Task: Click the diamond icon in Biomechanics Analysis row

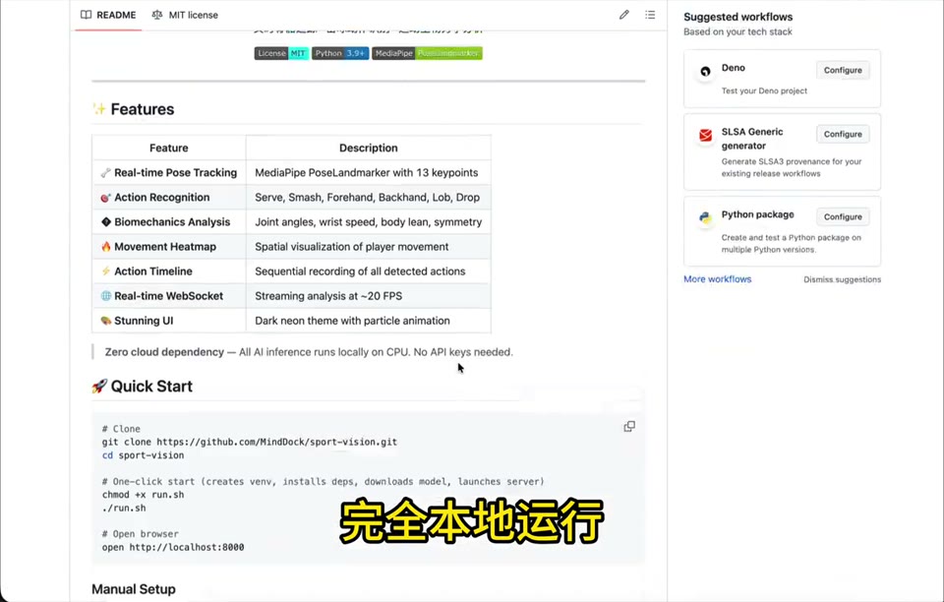Action: [x=106, y=222]
